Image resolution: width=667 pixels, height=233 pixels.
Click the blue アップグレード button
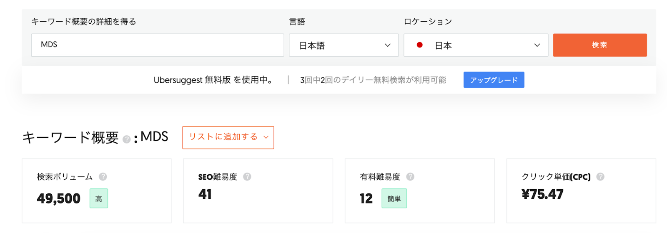tap(494, 80)
